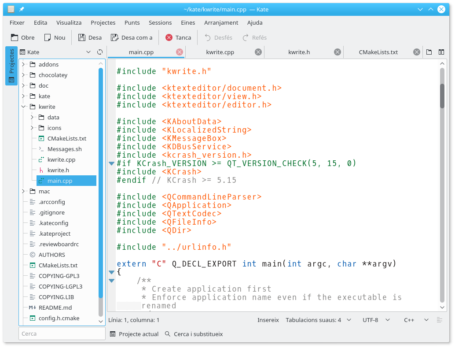Click the new document icon right of tabs
Image resolution: width=455 pixels, height=348 pixels.
tap(429, 52)
